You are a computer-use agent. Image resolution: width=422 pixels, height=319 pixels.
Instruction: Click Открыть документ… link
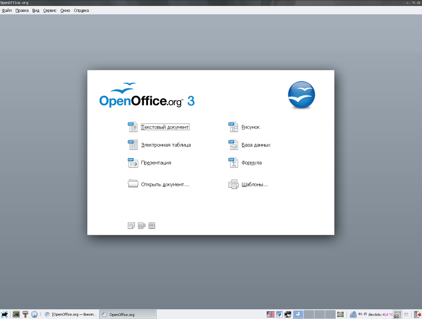point(165,185)
